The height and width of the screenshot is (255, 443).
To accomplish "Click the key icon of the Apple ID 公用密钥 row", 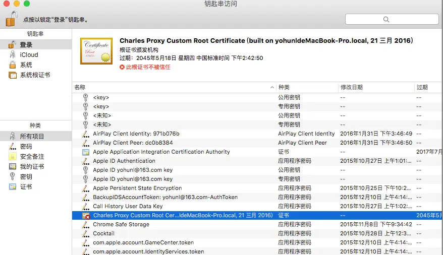I will click(x=85, y=170).
